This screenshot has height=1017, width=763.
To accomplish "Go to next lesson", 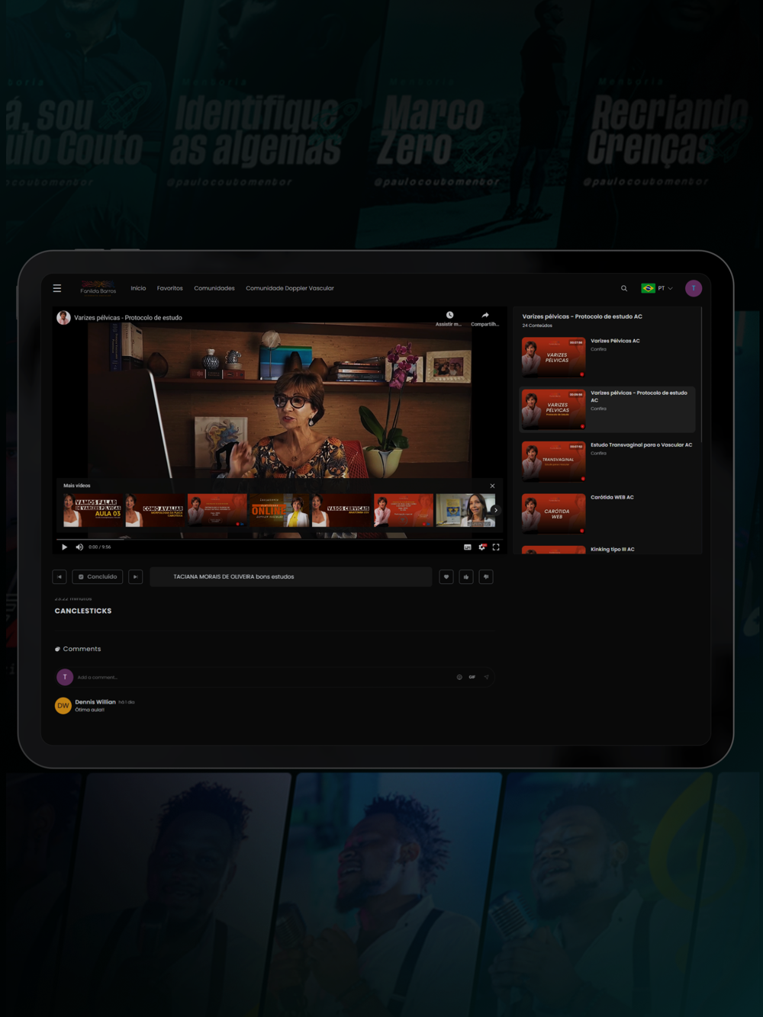I will click(x=135, y=576).
